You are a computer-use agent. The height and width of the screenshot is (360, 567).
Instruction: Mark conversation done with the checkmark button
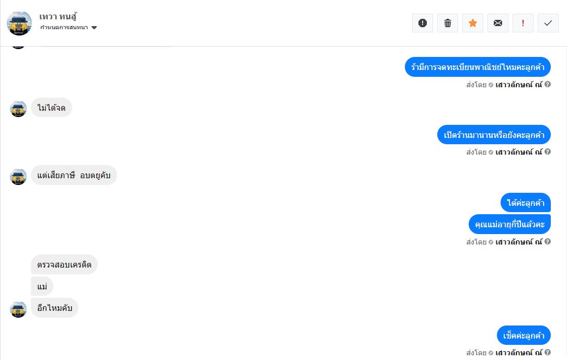point(548,23)
